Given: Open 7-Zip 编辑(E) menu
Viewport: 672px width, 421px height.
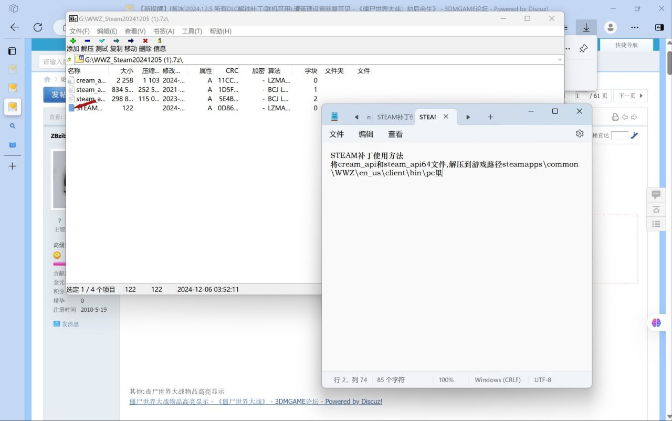Looking at the screenshot, I should coord(107,31).
